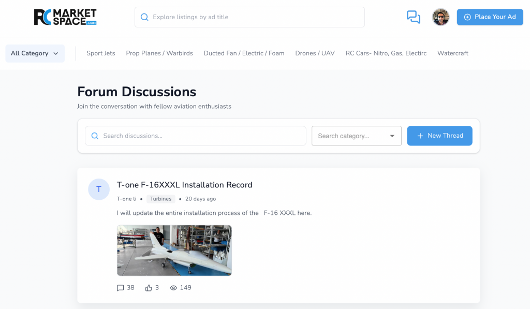Open the F-16 jet thumbnail image

(x=174, y=251)
